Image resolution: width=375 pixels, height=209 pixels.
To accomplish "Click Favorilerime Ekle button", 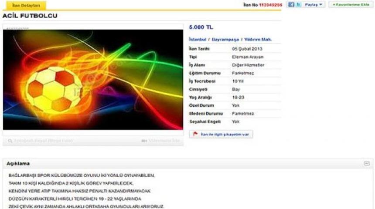I will click(351, 4).
